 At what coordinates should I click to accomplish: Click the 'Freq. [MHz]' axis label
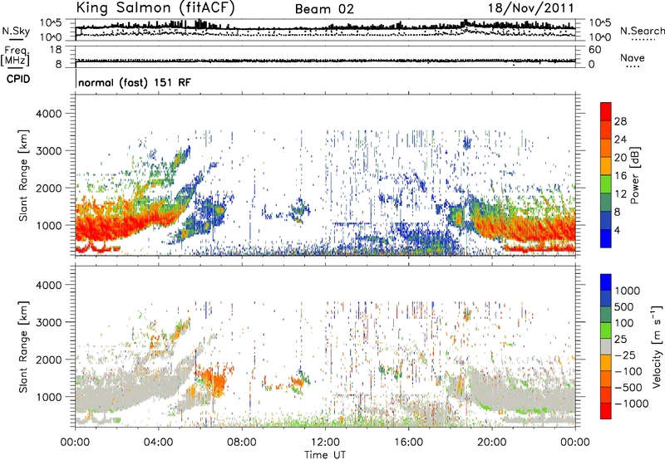16,56
